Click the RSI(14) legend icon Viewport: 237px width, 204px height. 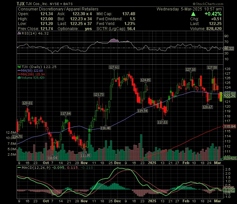(19, 33)
